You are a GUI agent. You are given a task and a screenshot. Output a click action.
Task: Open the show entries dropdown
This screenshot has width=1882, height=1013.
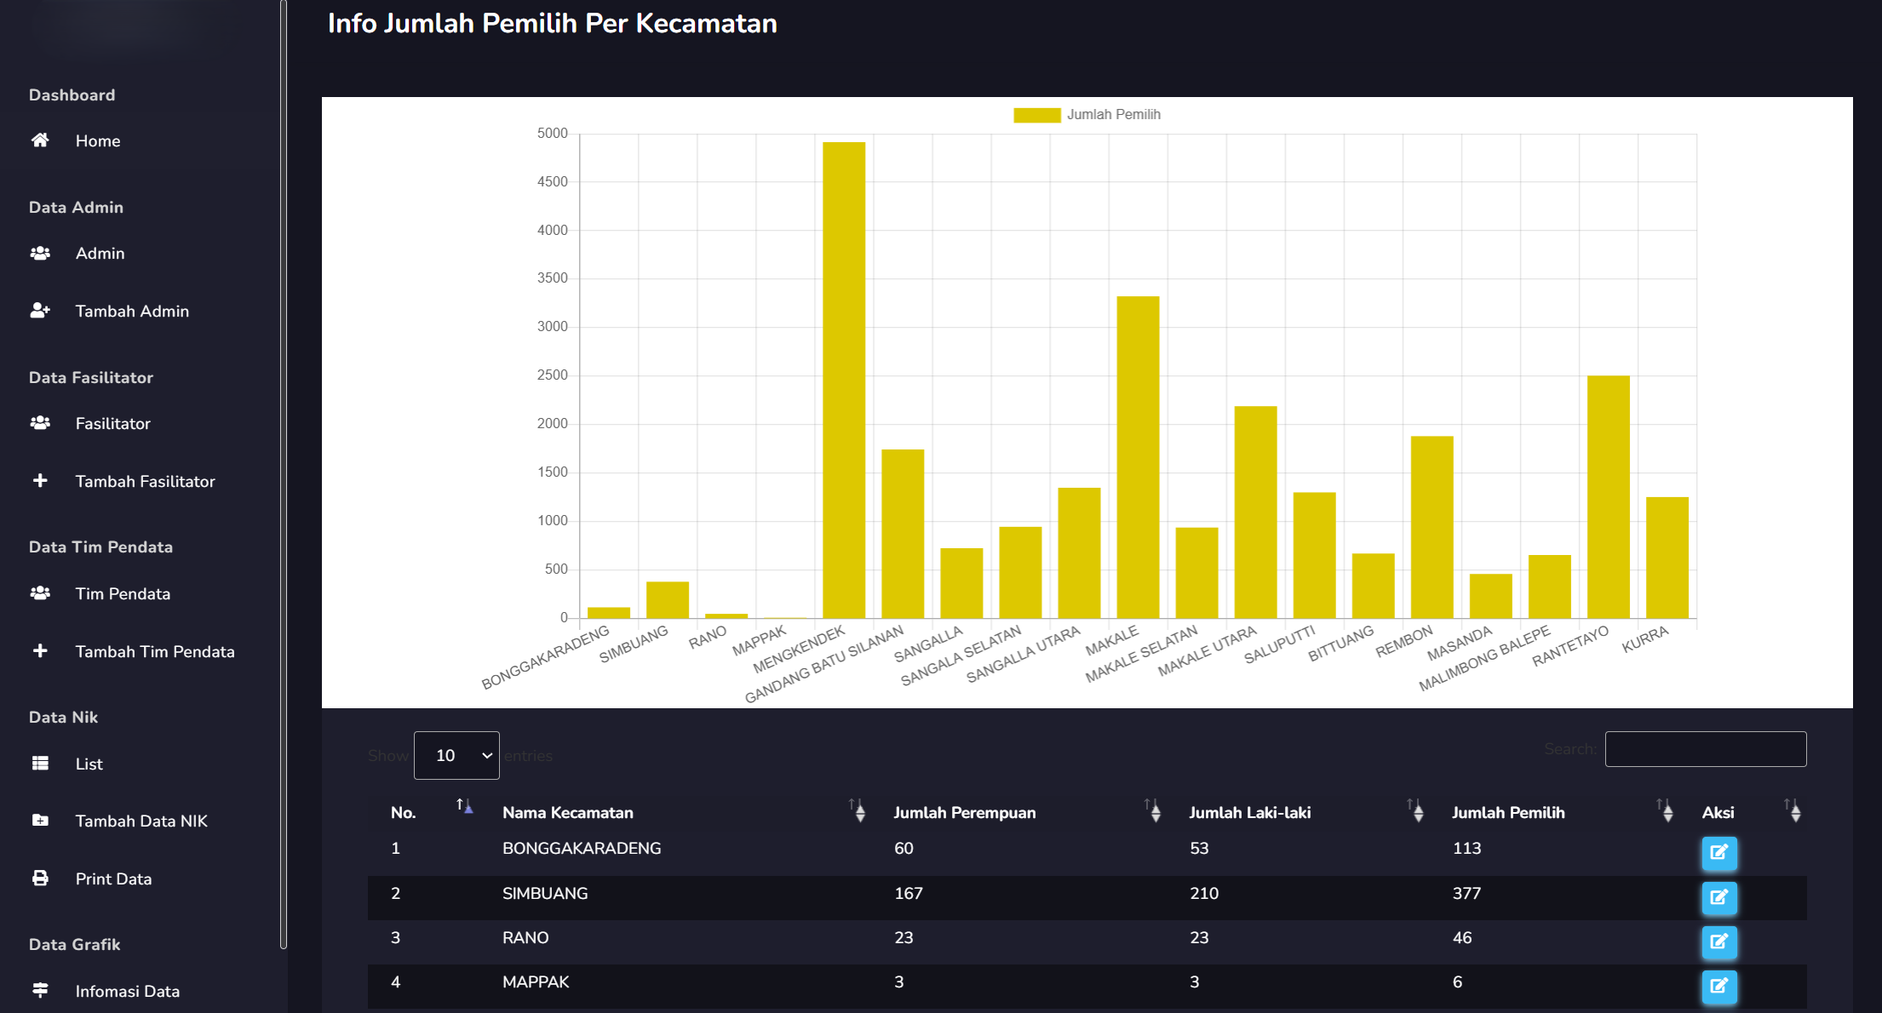[x=456, y=755]
